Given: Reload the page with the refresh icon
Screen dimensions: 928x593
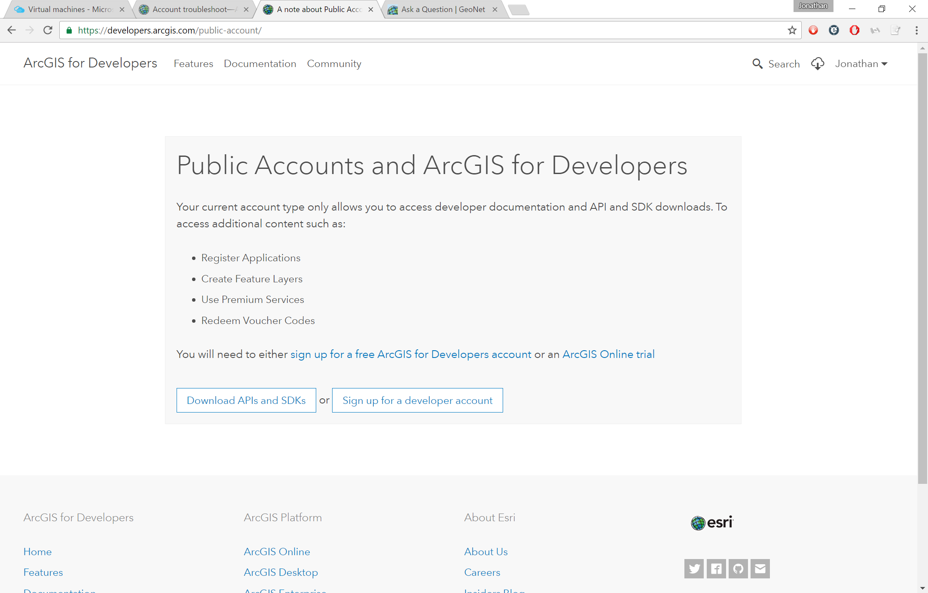Looking at the screenshot, I should point(48,30).
